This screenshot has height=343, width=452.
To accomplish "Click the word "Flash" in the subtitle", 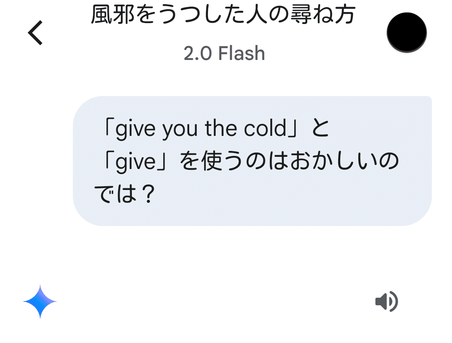I will (x=241, y=53).
